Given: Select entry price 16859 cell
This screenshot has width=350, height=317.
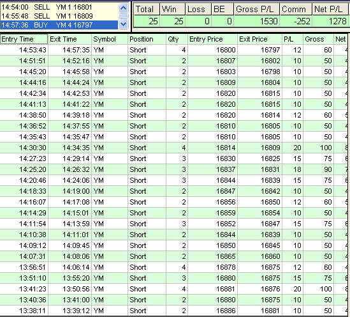Looking at the screenshot, I should pyautogui.click(x=212, y=213).
